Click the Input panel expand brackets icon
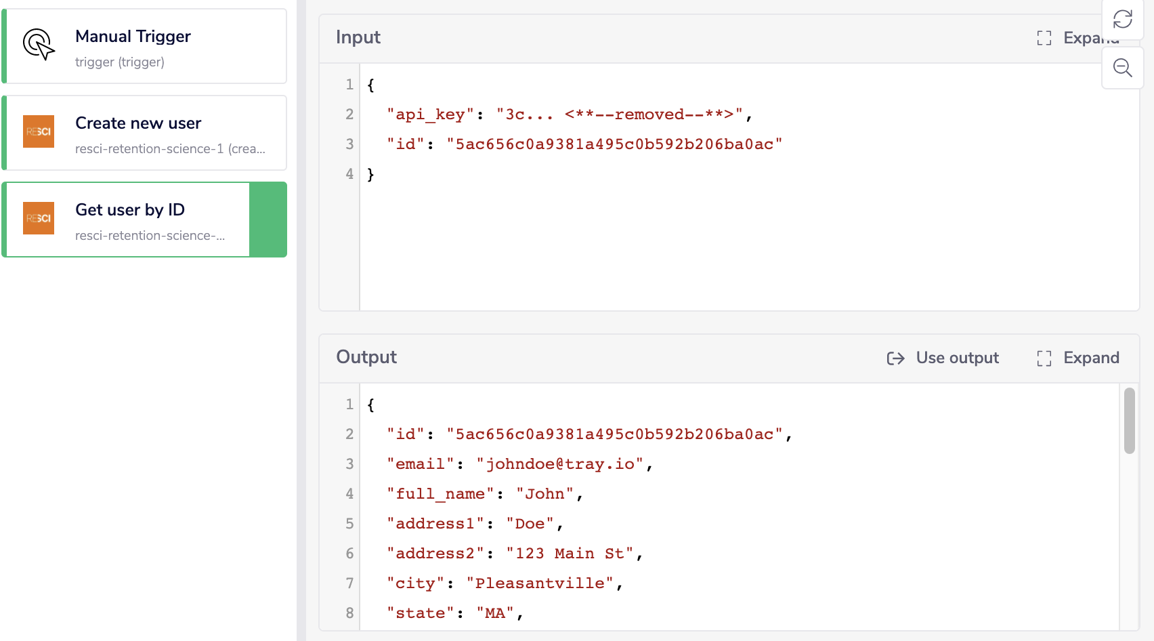The height and width of the screenshot is (641, 1154). 1044,38
